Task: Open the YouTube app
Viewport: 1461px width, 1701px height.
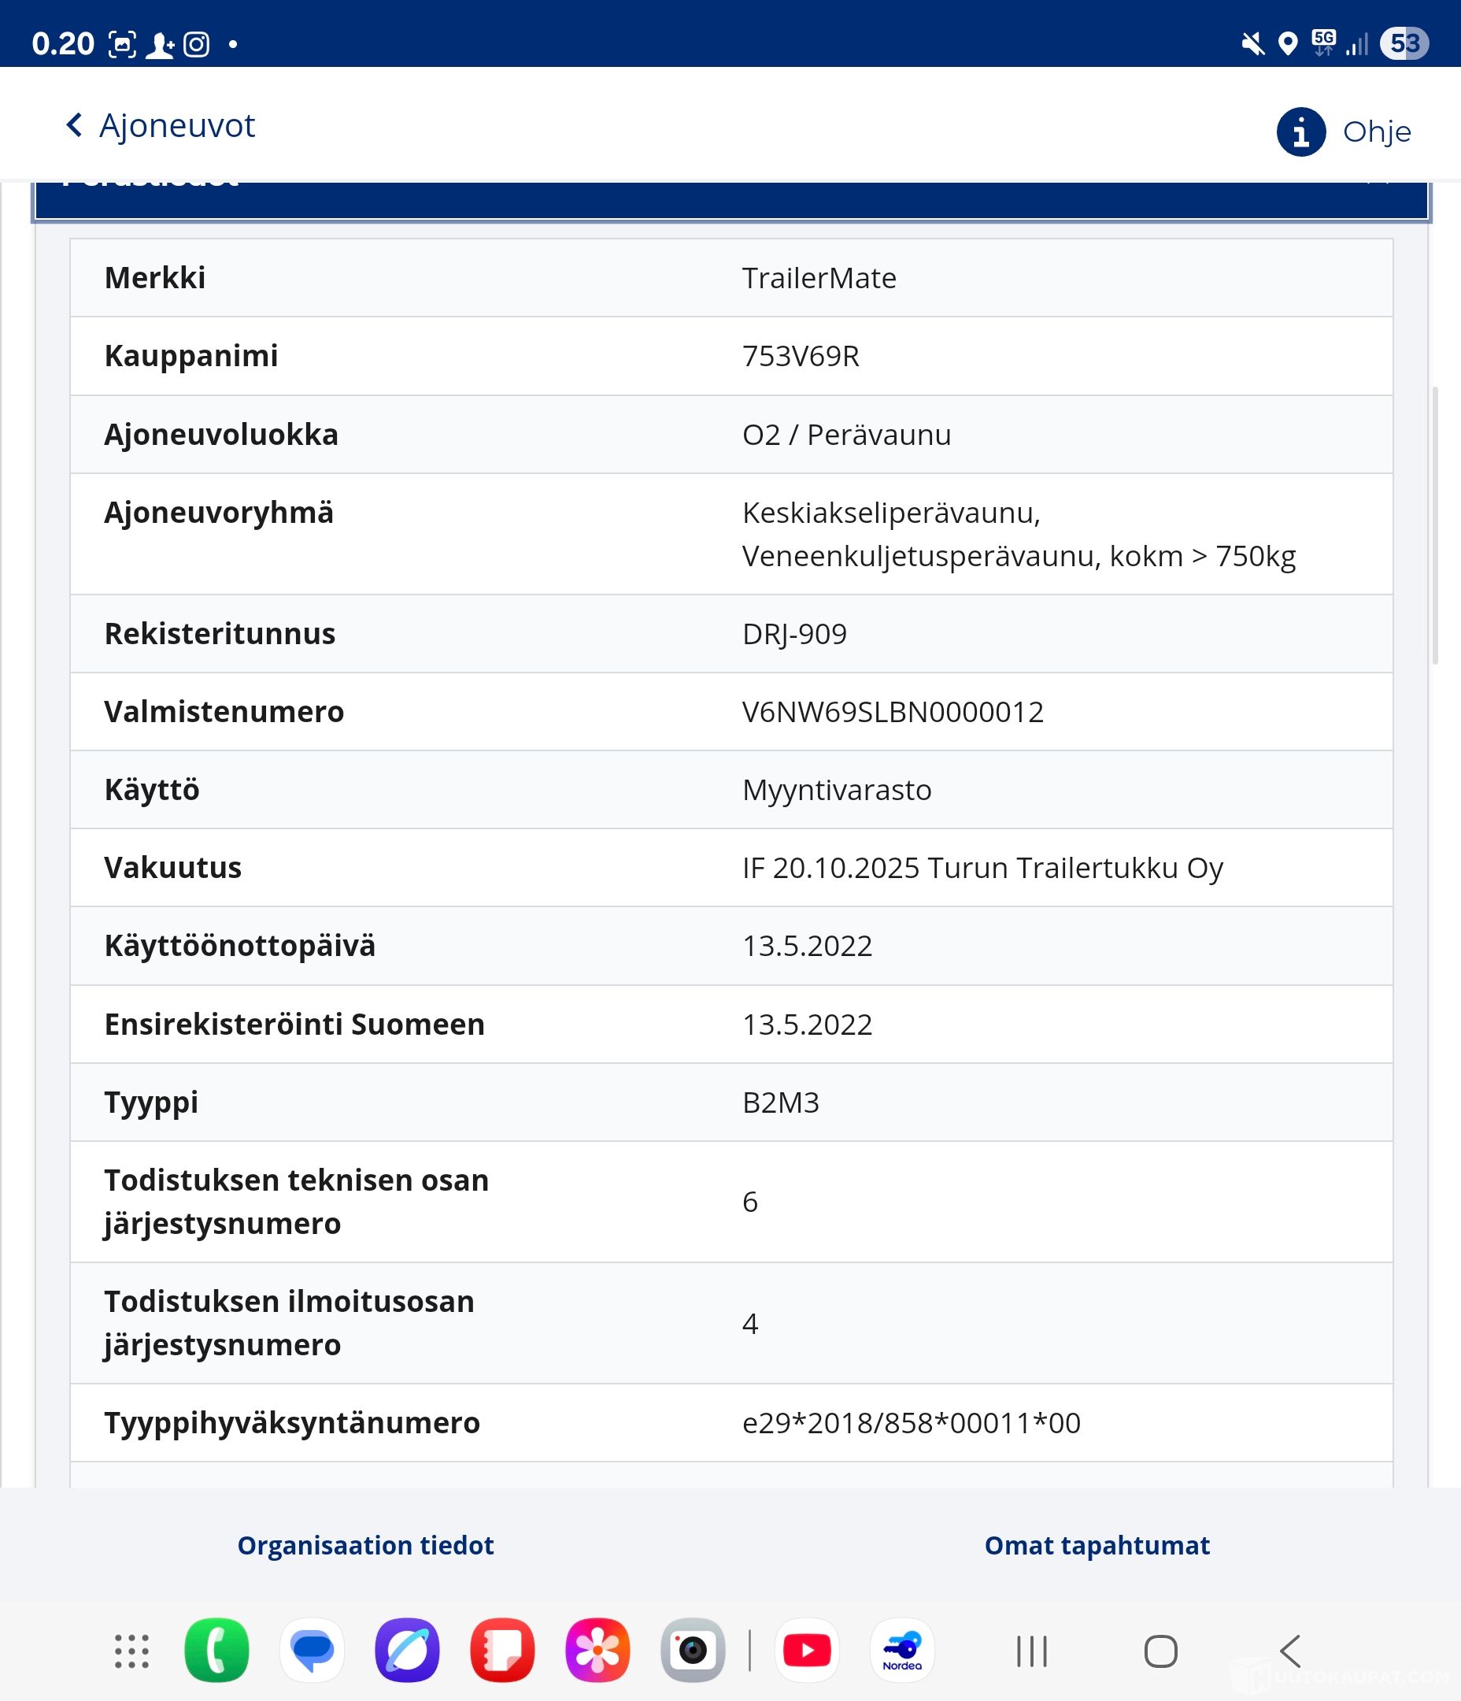Action: [x=807, y=1650]
